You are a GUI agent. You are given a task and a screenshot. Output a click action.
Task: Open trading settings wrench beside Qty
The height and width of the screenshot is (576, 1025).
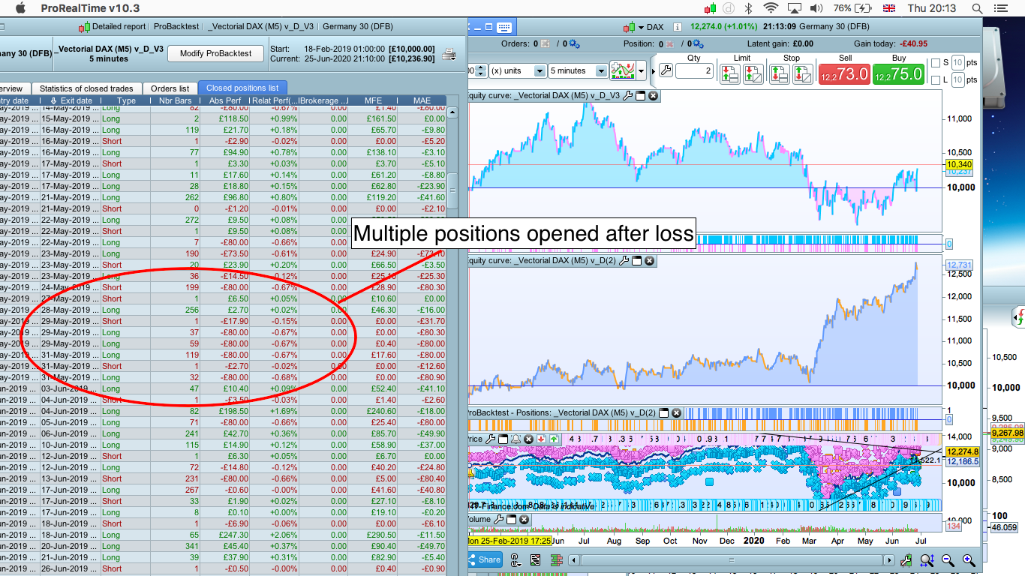(x=666, y=71)
